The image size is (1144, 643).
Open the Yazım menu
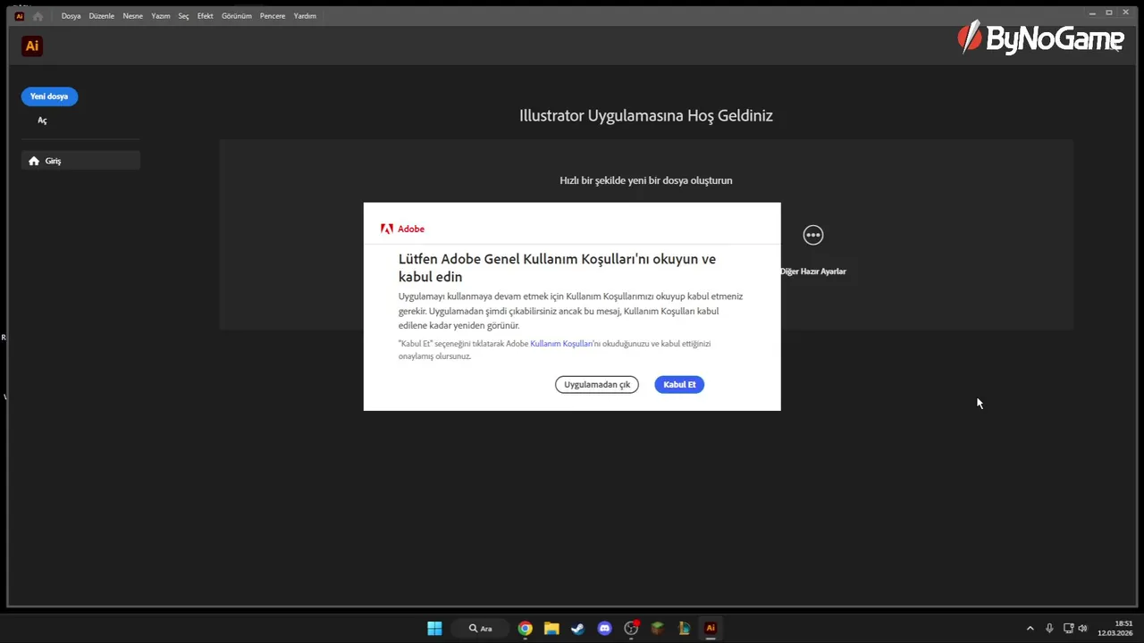[161, 16]
